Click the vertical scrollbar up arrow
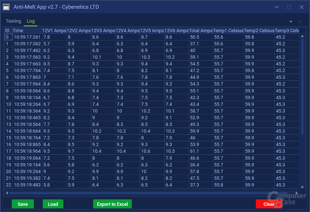The image size is (310, 212). (302, 36)
